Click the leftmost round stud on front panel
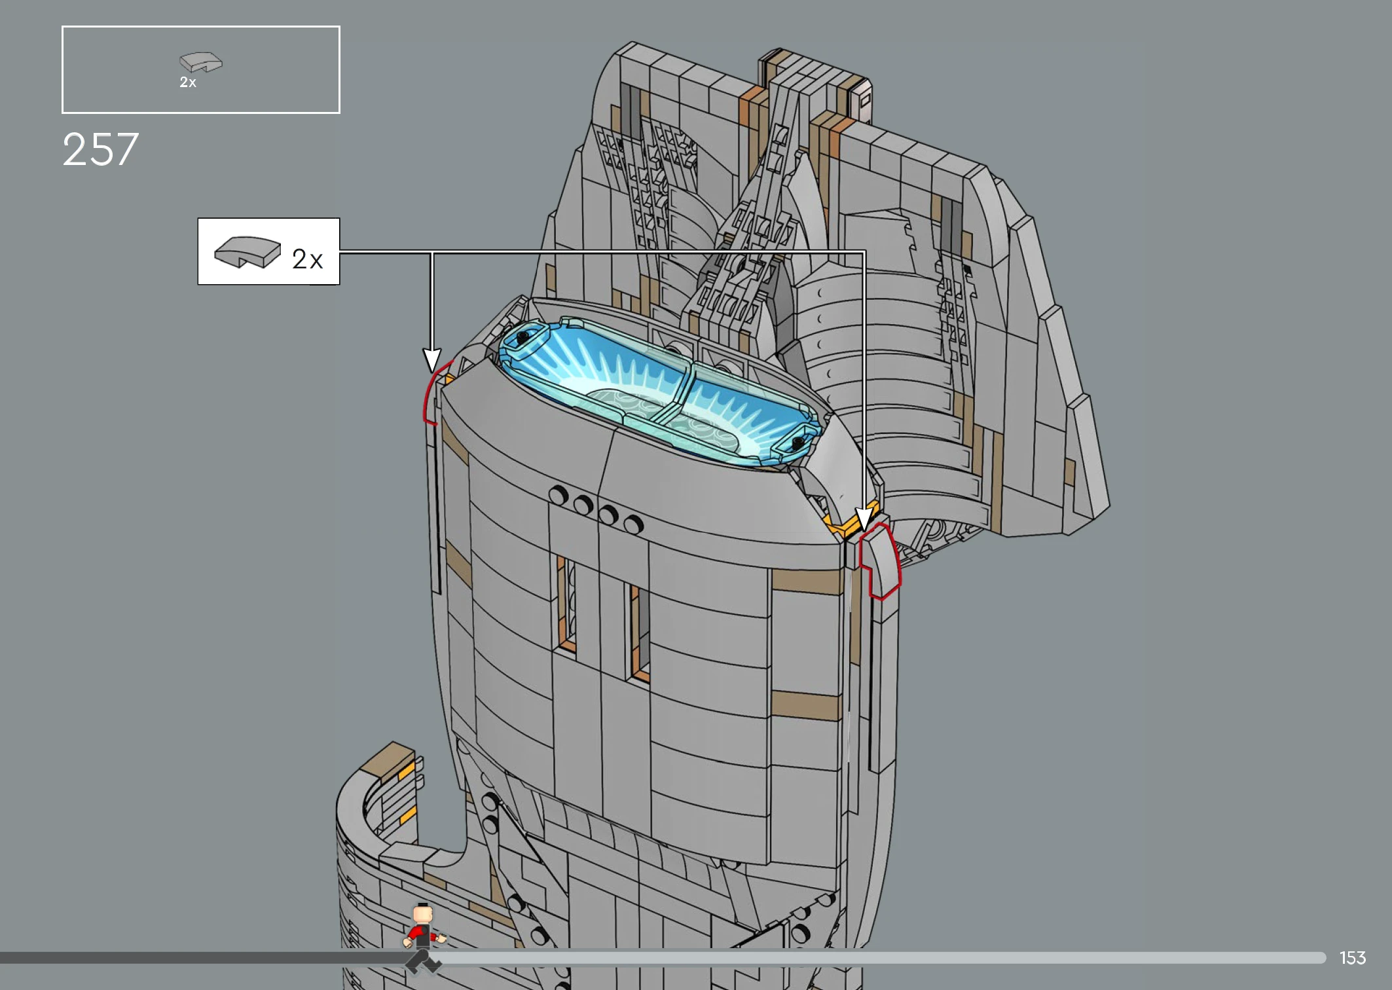Screen dimensions: 1392x990 click(x=559, y=495)
